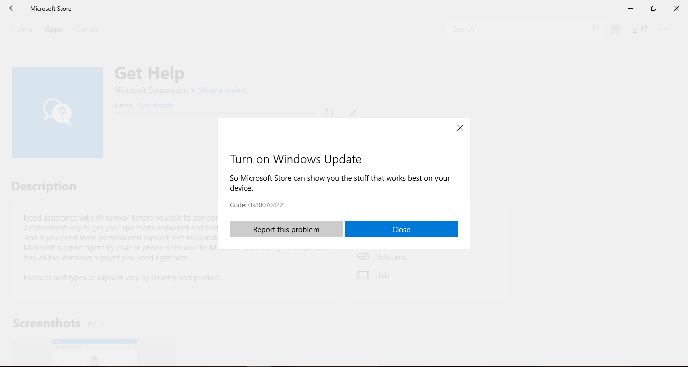
Task: Click the Turn on Windows Update heading
Action: tap(296, 159)
